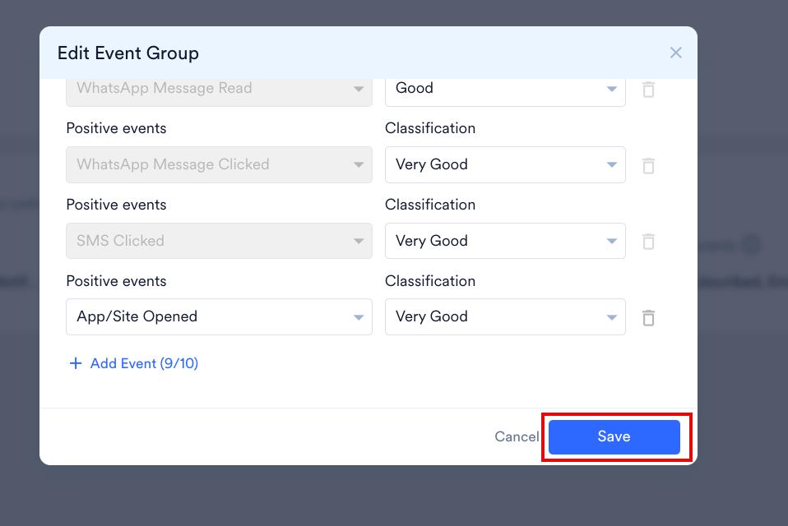The height and width of the screenshot is (526, 788).
Task: Delete the App/Site Opened event row
Action: click(648, 317)
